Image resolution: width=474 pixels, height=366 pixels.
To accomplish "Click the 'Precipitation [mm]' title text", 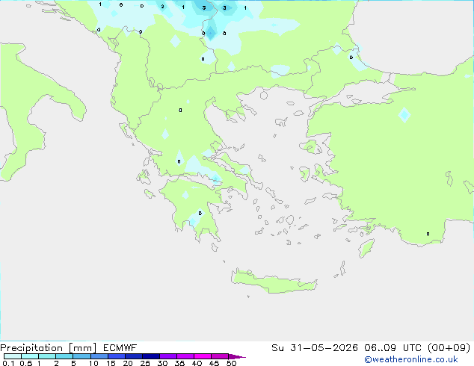I will point(49,348).
